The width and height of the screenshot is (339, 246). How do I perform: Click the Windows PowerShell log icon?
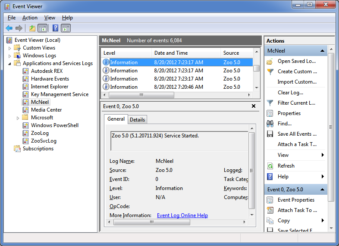tap(25, 125)
